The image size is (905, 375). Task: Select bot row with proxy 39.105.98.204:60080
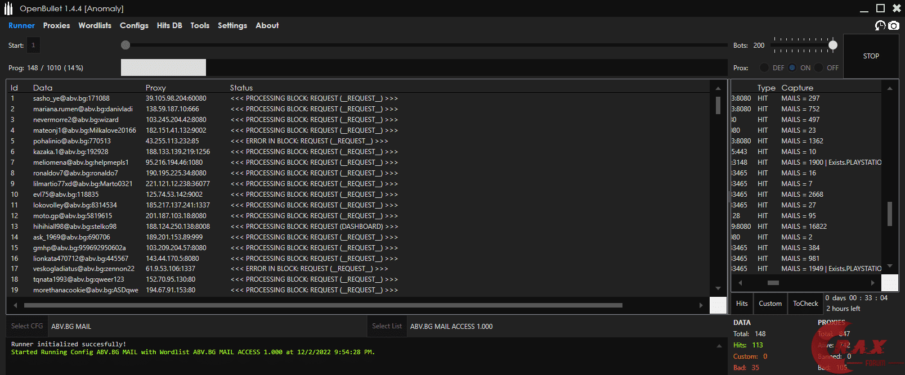pyautogui.click(x=359, y=98)
